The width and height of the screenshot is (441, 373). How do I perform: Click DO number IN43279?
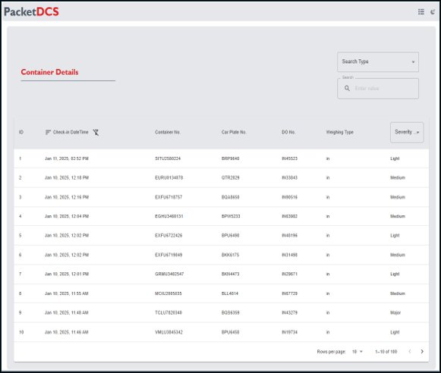(x=289, y=312)
